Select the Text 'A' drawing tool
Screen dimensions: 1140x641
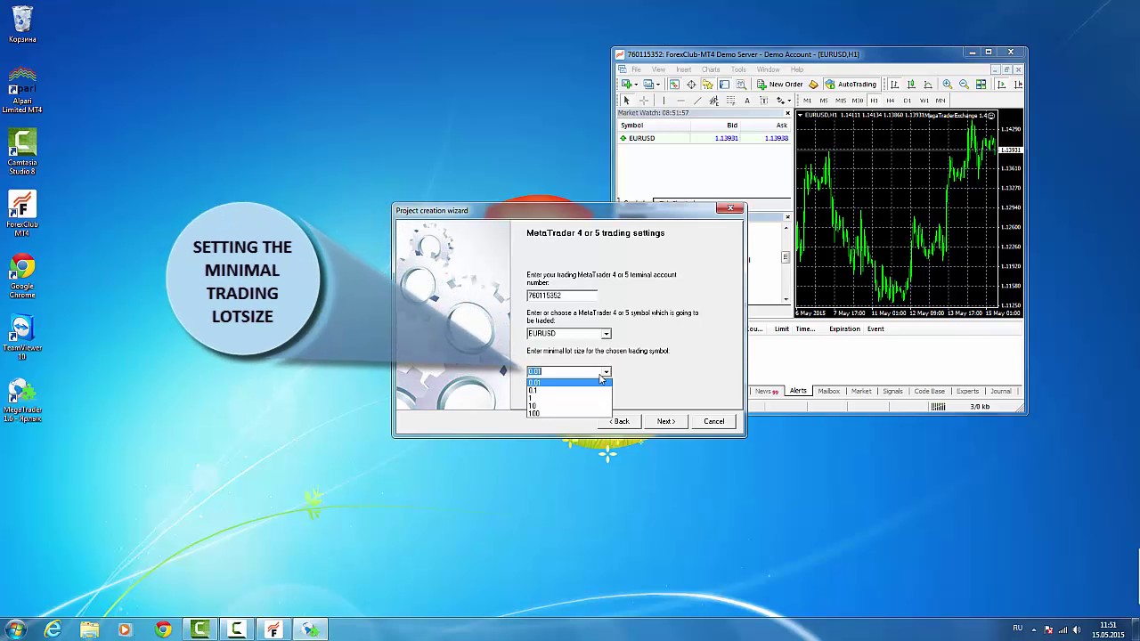747,101
